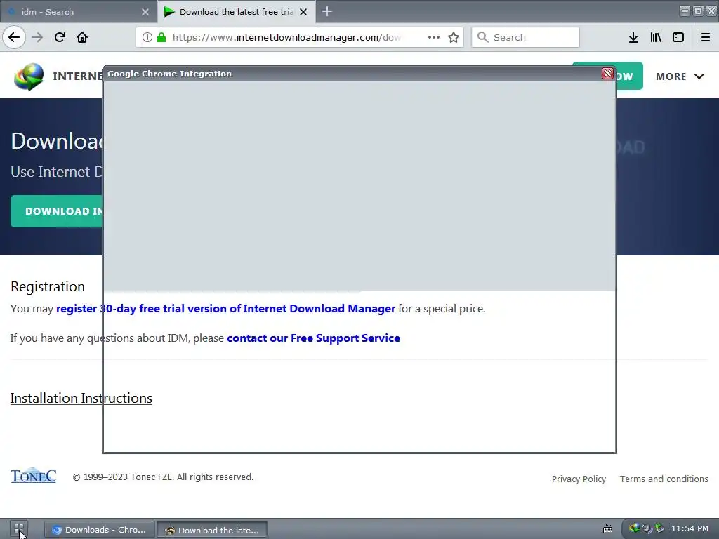Select the 'Download the latest free trial' tab
Screen dimensions: 719x539
[237, 11]
